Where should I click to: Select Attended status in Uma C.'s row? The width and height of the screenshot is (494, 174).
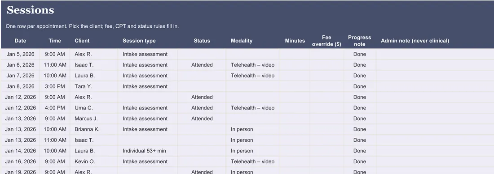[202, 108]
